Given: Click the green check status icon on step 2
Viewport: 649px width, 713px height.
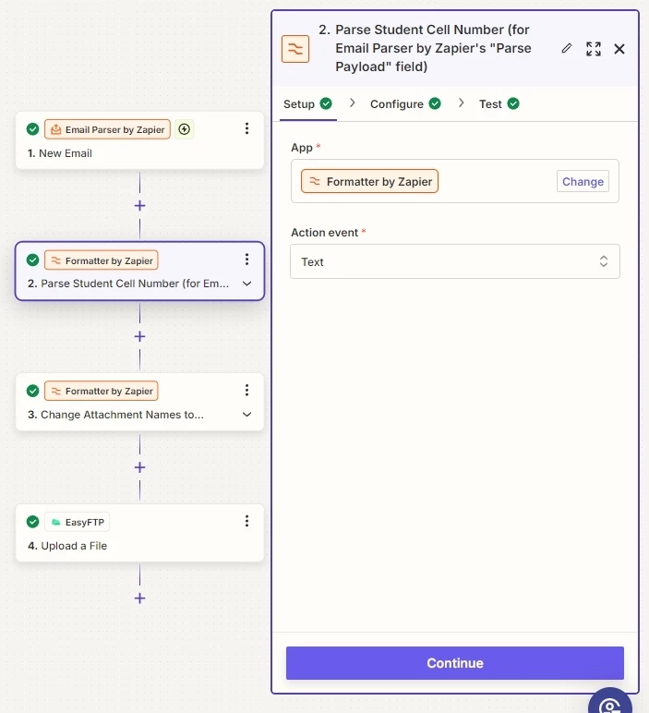Looking at the screenshot, I should coord(32,260).
